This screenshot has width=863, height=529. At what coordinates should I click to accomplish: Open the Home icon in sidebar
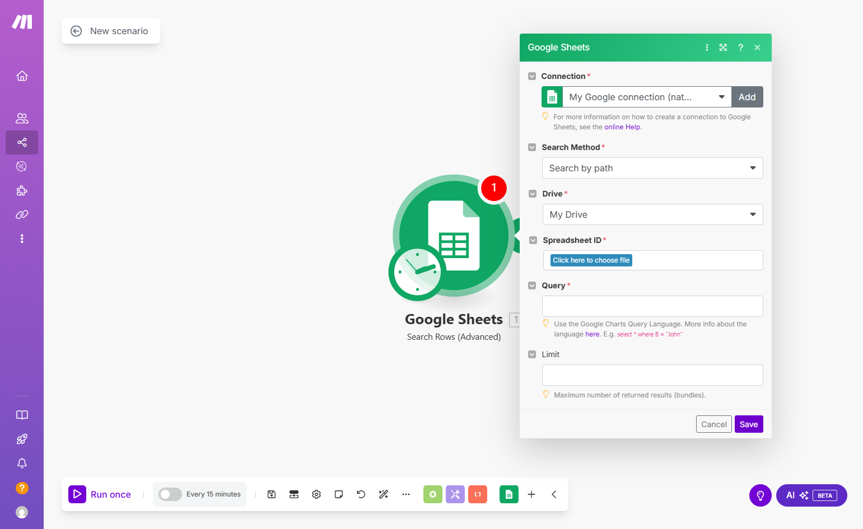coord(22,76)
